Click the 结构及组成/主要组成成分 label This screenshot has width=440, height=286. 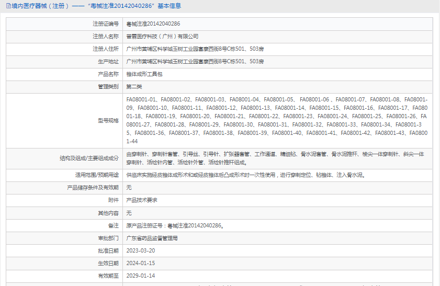(x=89, y=158)
